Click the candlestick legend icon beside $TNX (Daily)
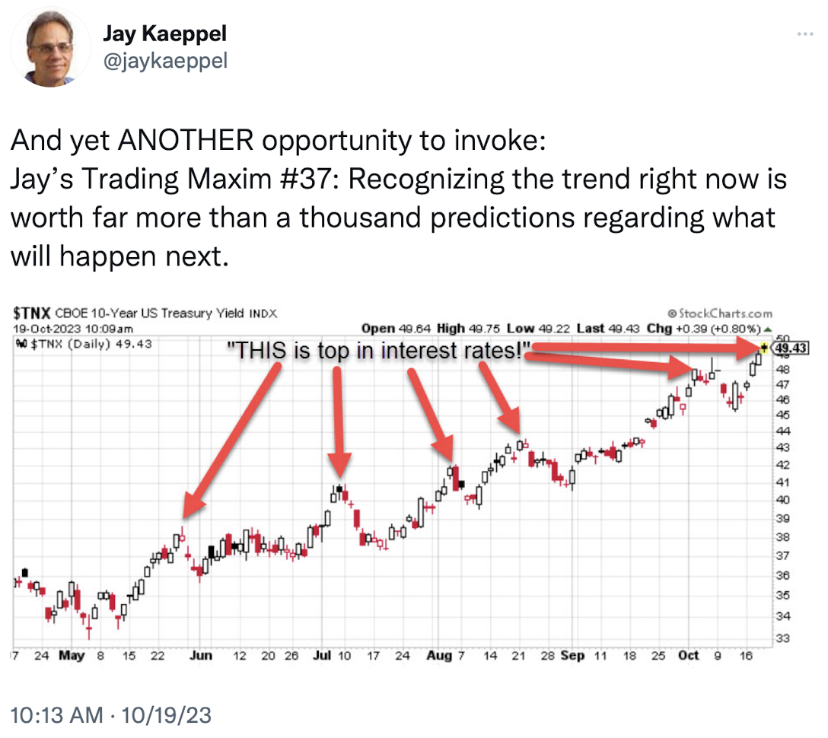 coord(21,344)
